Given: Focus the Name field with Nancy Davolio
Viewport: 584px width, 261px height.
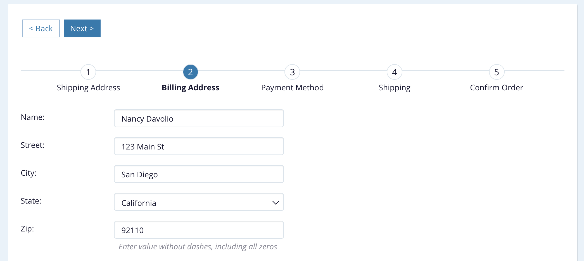Looking at the screenshot, I should 199,119.
